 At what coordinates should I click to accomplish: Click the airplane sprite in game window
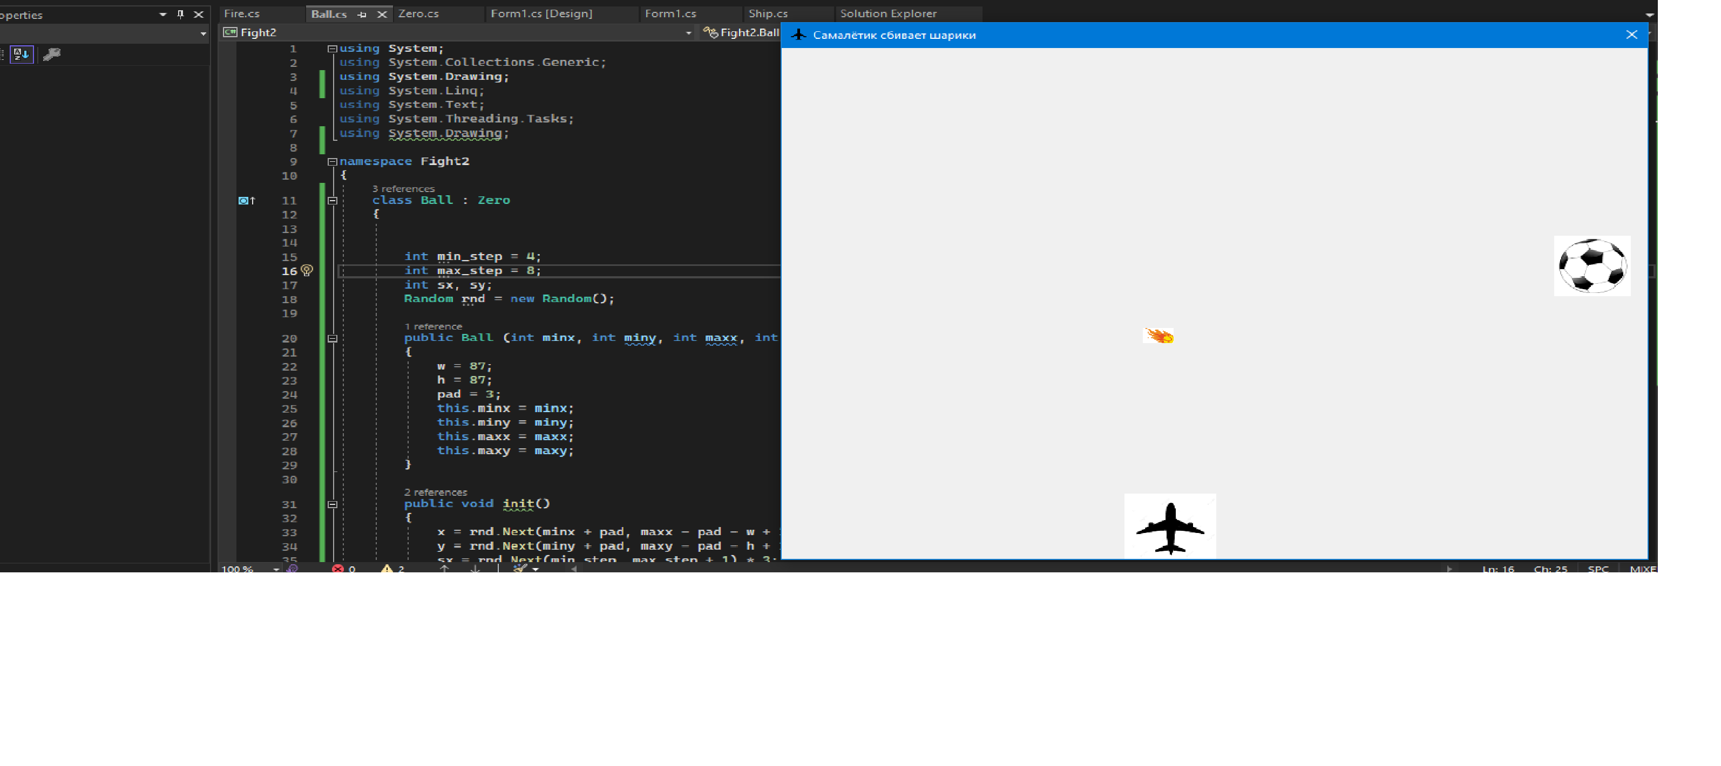[x=1170, y=527]
